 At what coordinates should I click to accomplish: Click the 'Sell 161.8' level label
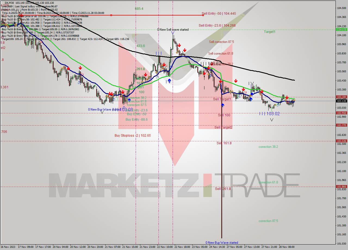pyautogui.click(x=224, y=143)
